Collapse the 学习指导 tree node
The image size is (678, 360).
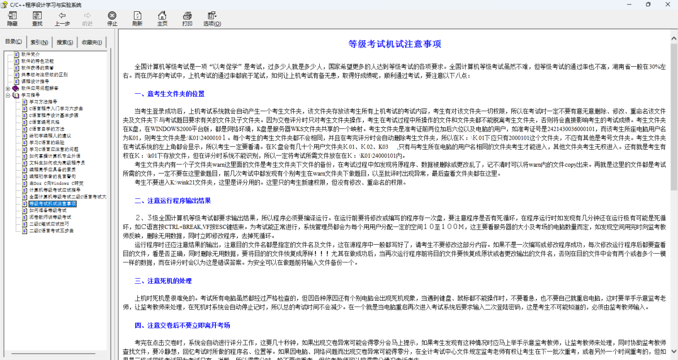click(7, 95)
